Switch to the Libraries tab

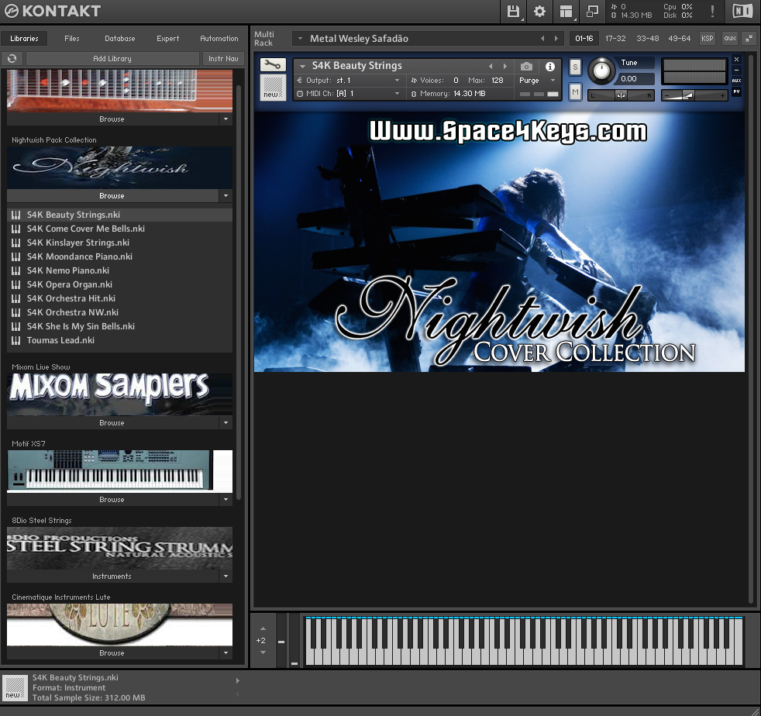pos(24,38)
